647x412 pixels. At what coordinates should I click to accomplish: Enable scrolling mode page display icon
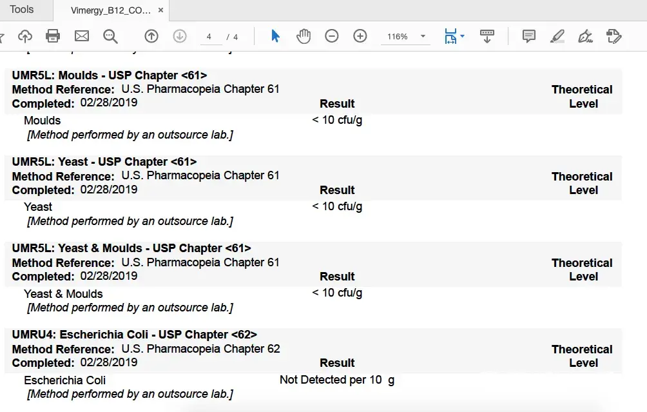click(487, 36)
